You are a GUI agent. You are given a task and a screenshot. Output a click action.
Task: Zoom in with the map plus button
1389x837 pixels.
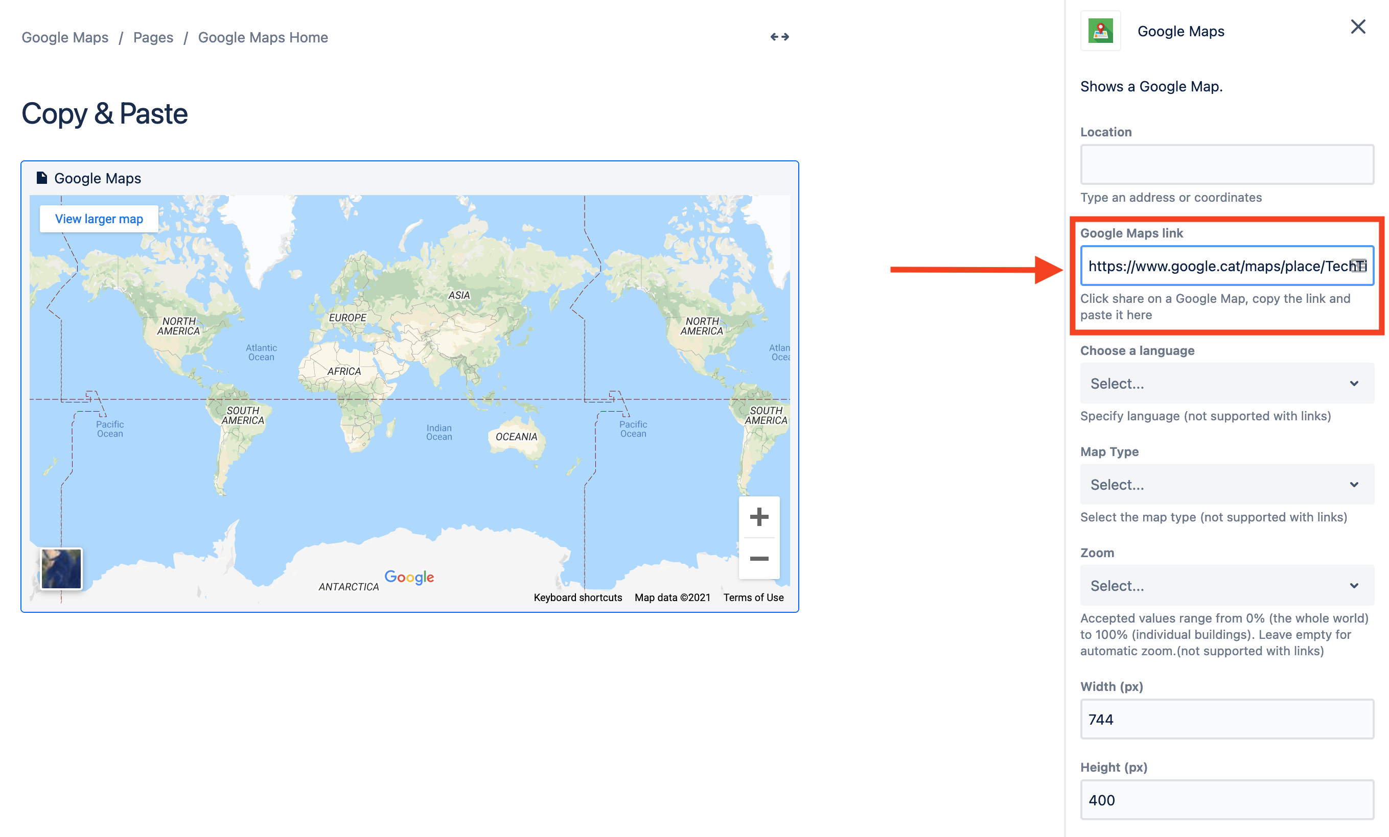(759, 517)
